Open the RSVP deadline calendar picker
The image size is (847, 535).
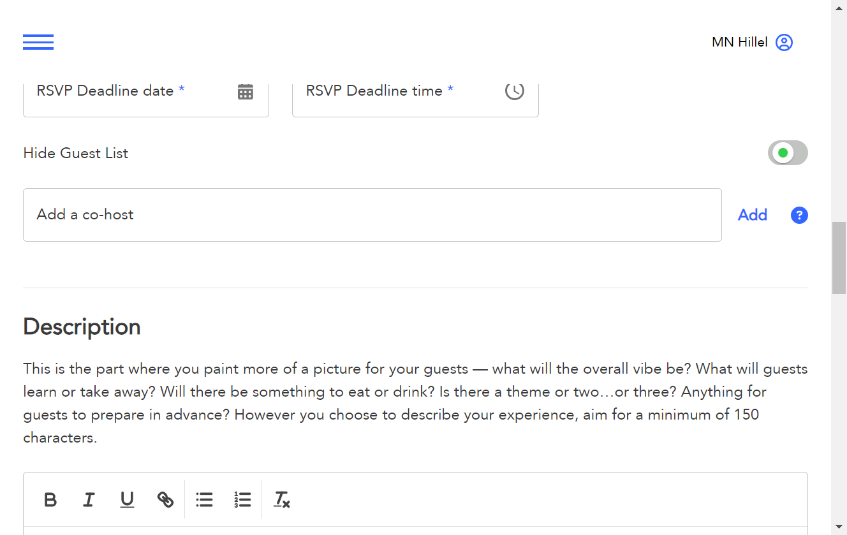(x=246, y=91)
